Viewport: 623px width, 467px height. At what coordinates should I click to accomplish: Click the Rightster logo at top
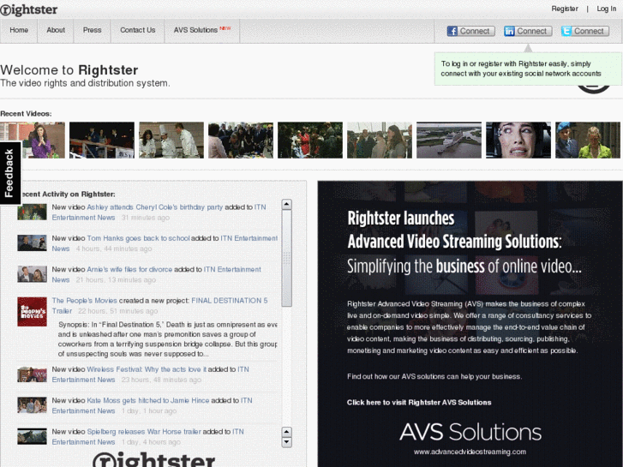[x=28, y=9]
